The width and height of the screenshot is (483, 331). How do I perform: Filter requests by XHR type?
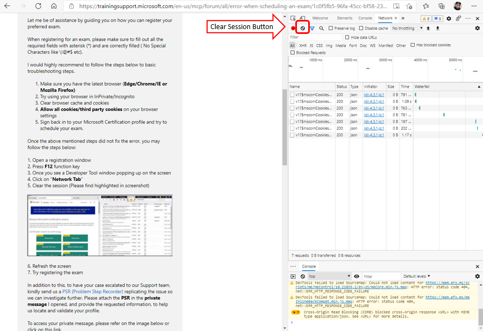point(303,46)
